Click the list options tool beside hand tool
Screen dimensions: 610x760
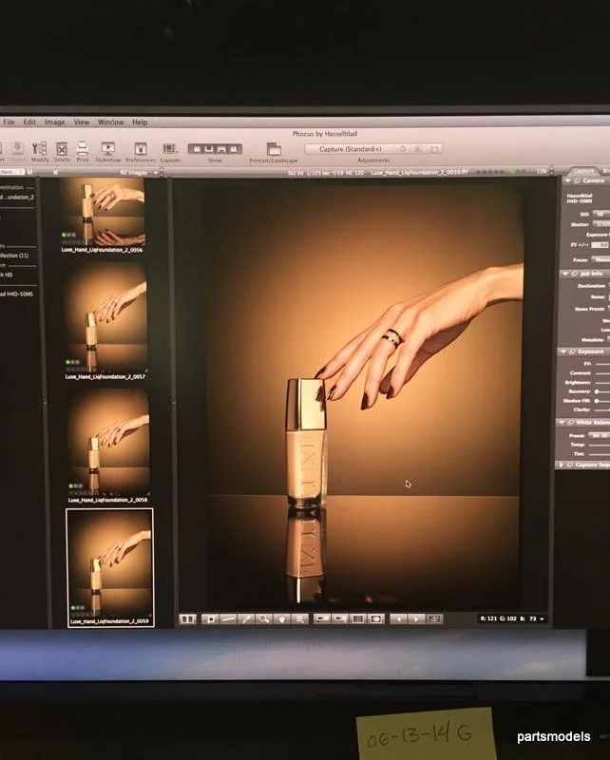tap(299, 619)
